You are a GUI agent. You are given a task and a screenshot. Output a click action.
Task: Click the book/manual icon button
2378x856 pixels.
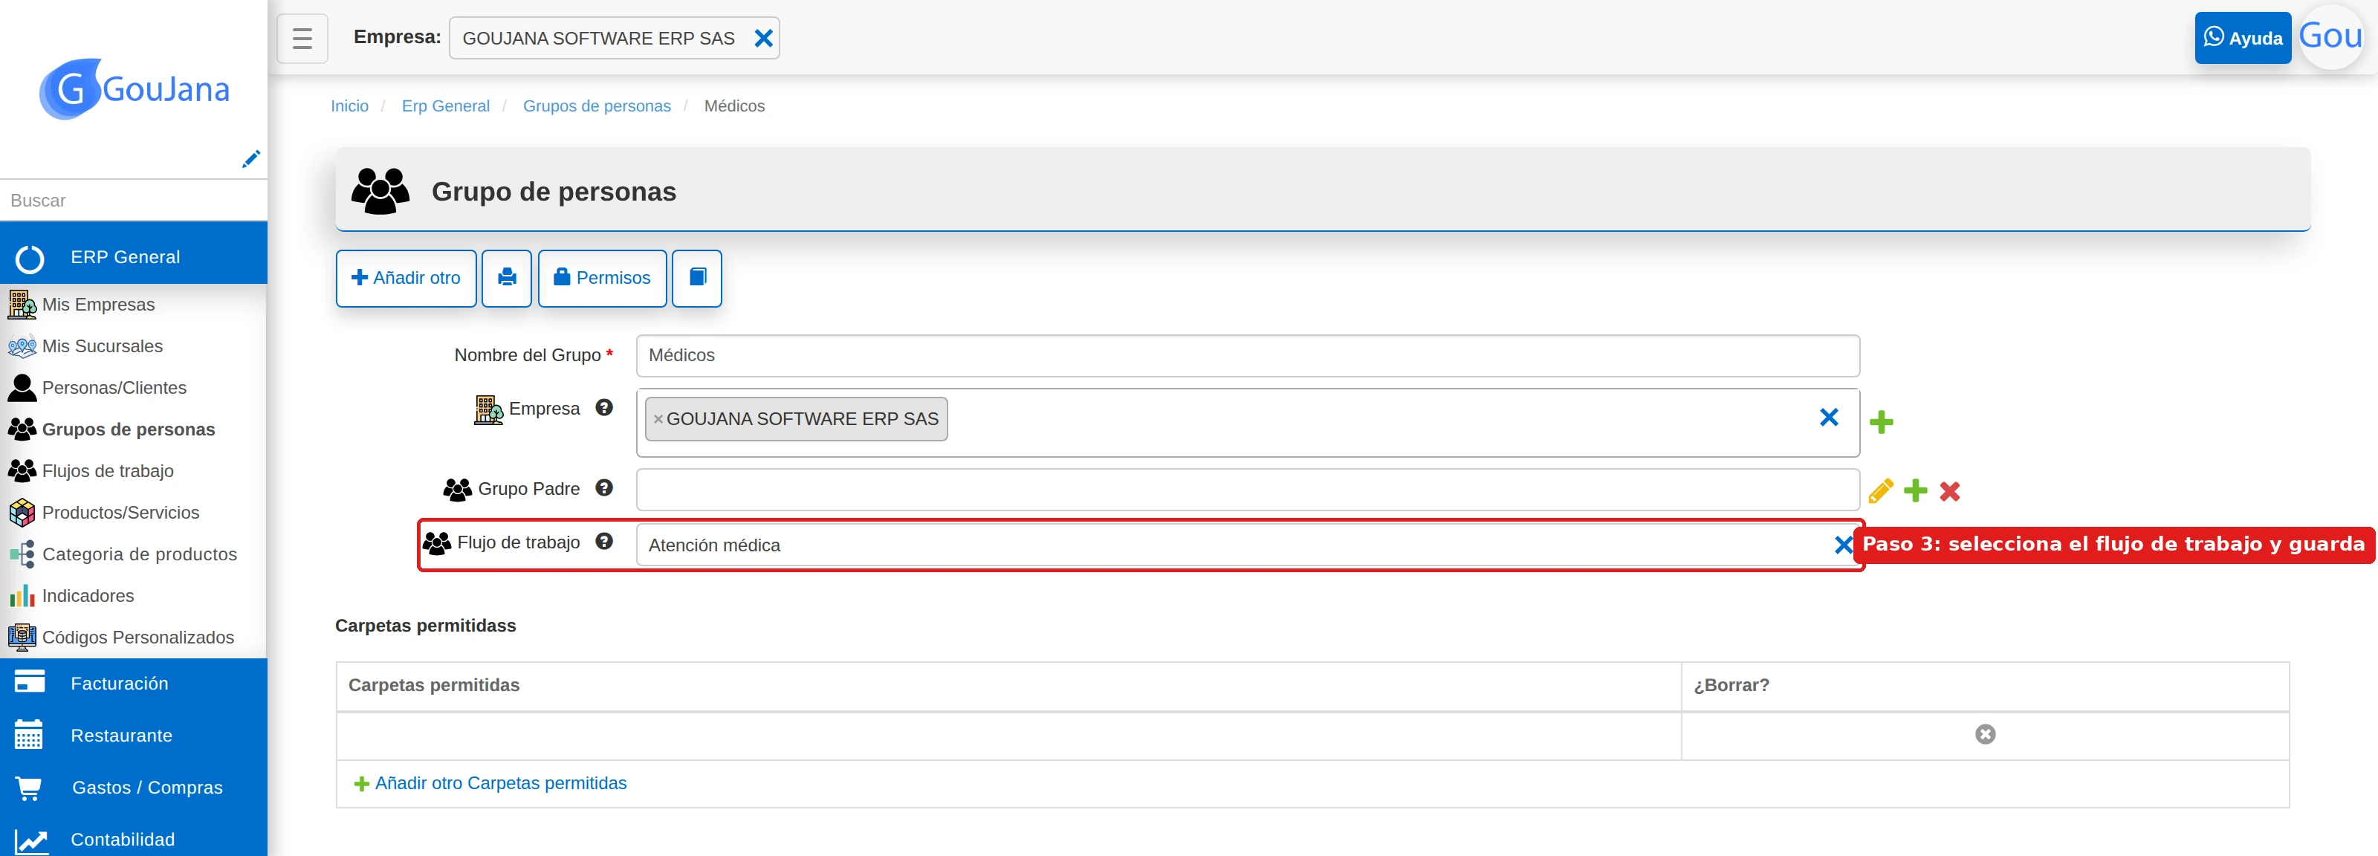tap(697, 278)
